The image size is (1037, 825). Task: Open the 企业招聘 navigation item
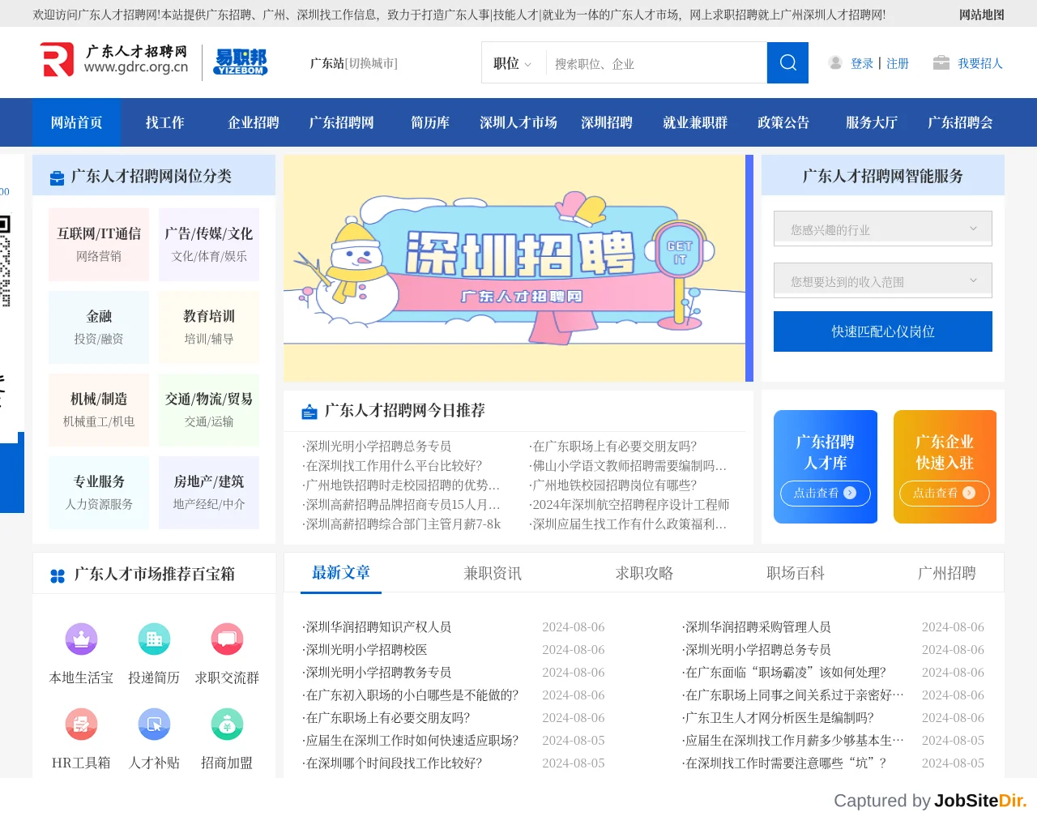tap(254, 122)
